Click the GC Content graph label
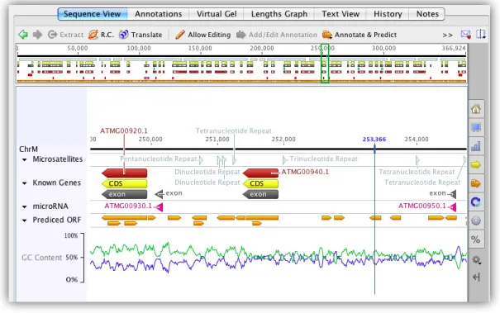The width and height of the screenshot is (500, 313). click(x=42, y=258)
